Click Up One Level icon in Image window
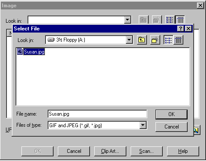 (143, 20)
